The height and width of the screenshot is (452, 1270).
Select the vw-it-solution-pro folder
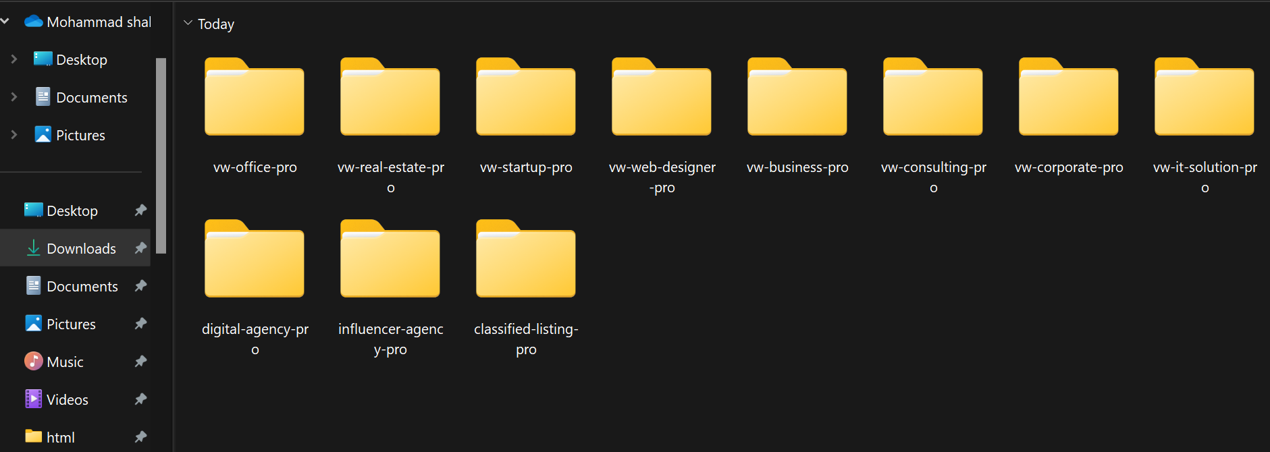1205,98
